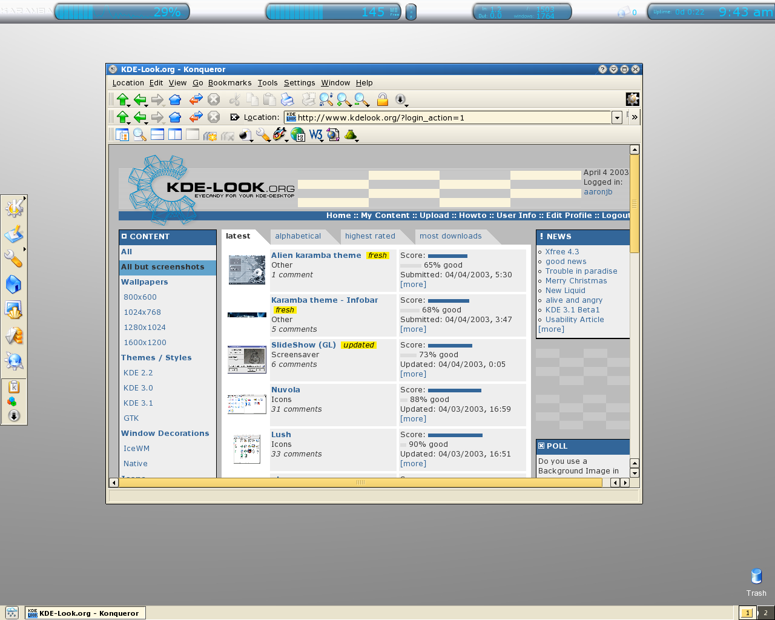Print the page with the printer icon
Image resolution: width=775 pixels, height=620 pixels.
click(x=288, y=99)
